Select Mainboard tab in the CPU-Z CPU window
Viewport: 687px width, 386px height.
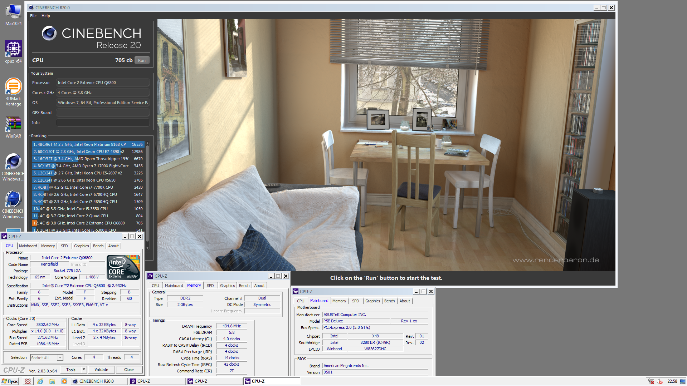(x=28, y=246)
